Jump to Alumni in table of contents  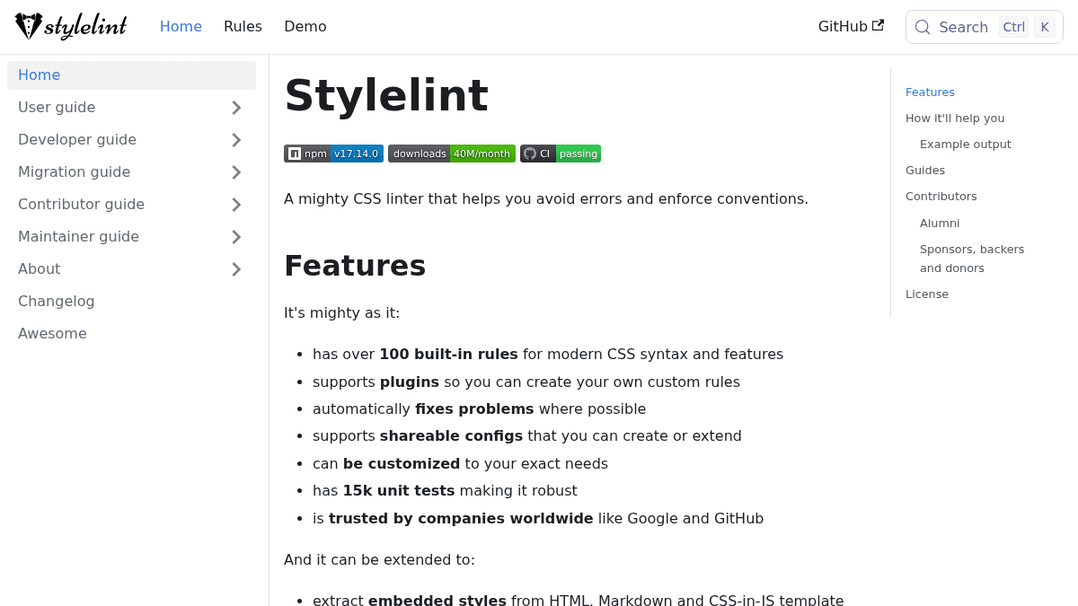[x=940, y=224]
